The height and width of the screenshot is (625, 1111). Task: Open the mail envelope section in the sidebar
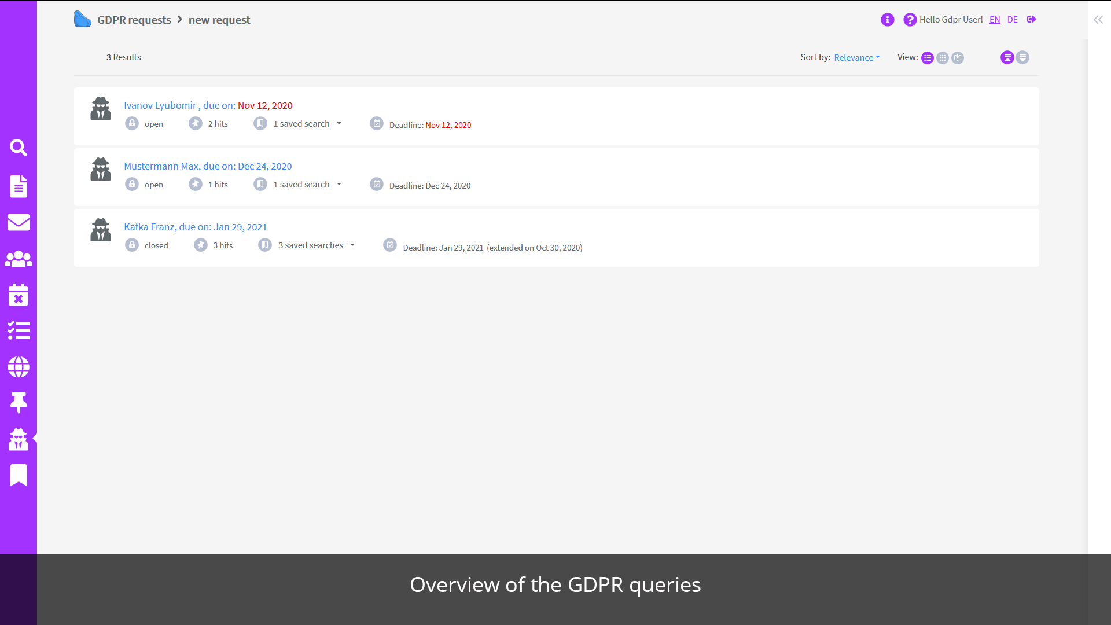[19, 222]
